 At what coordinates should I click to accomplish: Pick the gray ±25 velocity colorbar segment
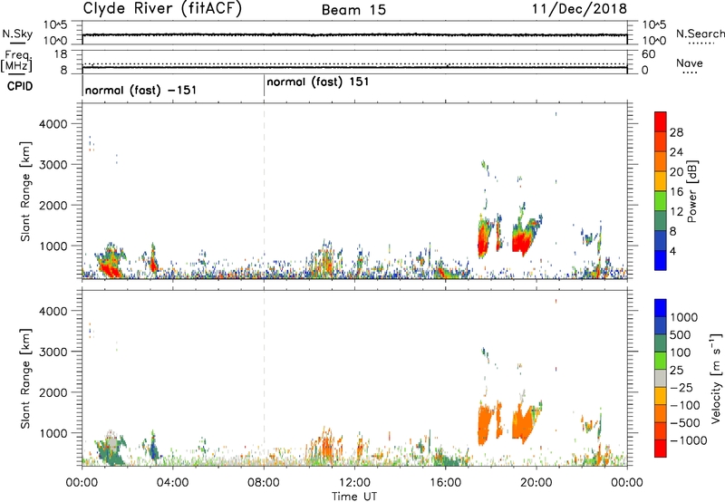pos(661,379)
